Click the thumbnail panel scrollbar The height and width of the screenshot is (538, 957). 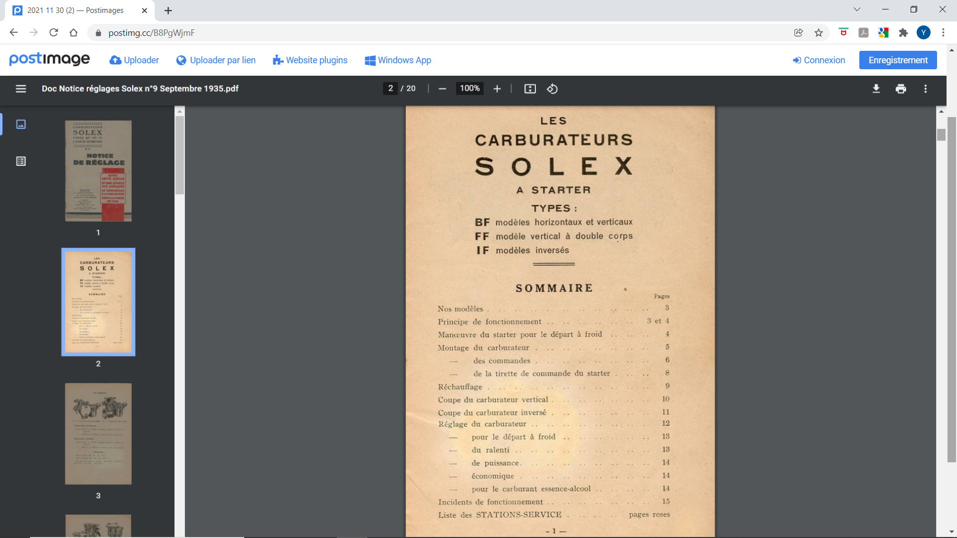(179, 155)
